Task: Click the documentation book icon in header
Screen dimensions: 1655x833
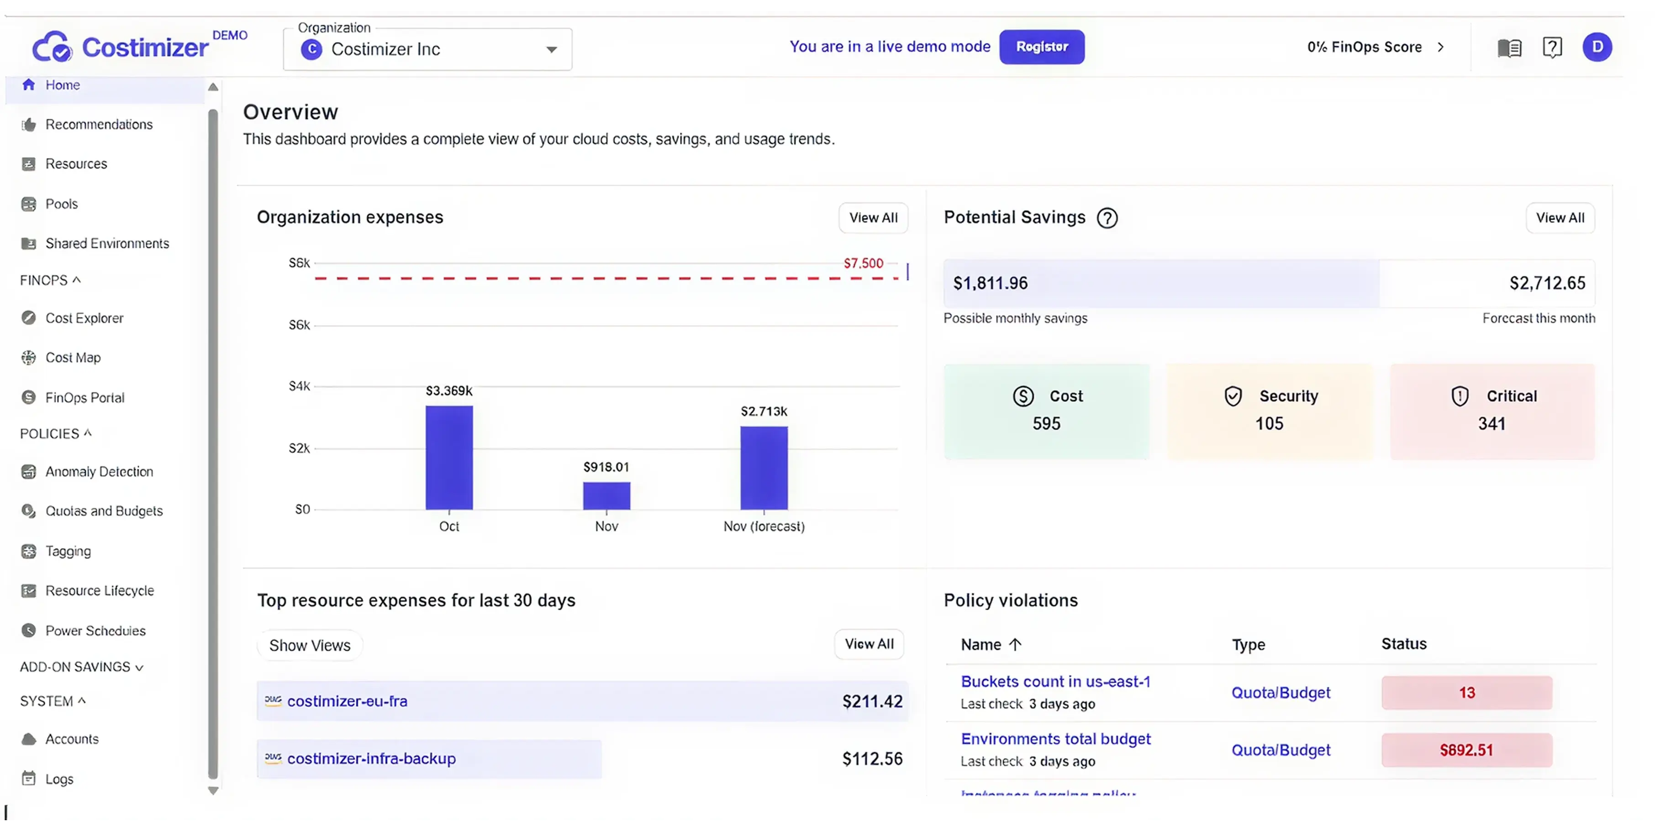Action: [x=1508, y=47]
